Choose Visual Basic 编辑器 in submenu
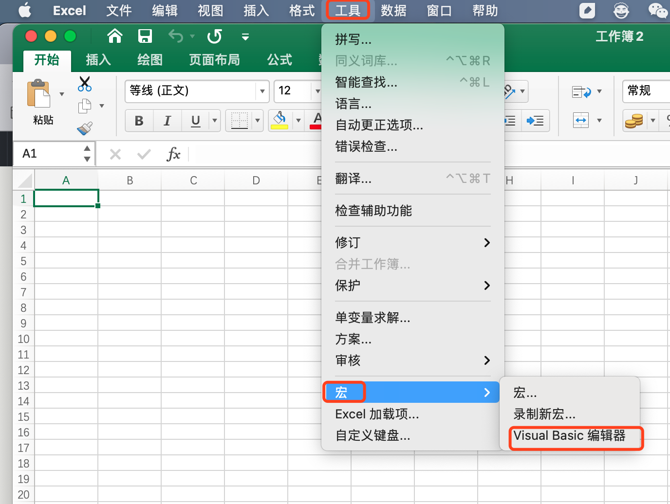 570,435
